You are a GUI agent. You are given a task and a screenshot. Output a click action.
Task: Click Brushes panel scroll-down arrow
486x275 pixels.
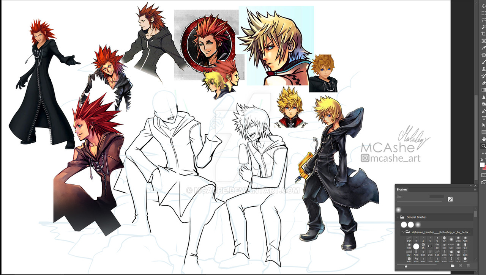(x=476, y=259)
